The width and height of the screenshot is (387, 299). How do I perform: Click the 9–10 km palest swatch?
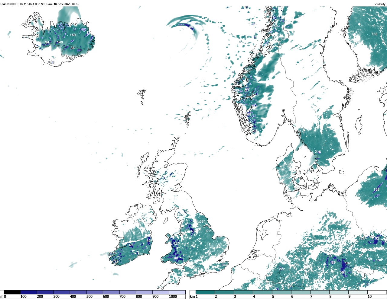[358, 292]
